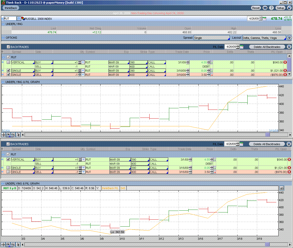Click the upper graph horizontal scrollbar thumb
Screen dimensions: 293x248
click(267, 135)
